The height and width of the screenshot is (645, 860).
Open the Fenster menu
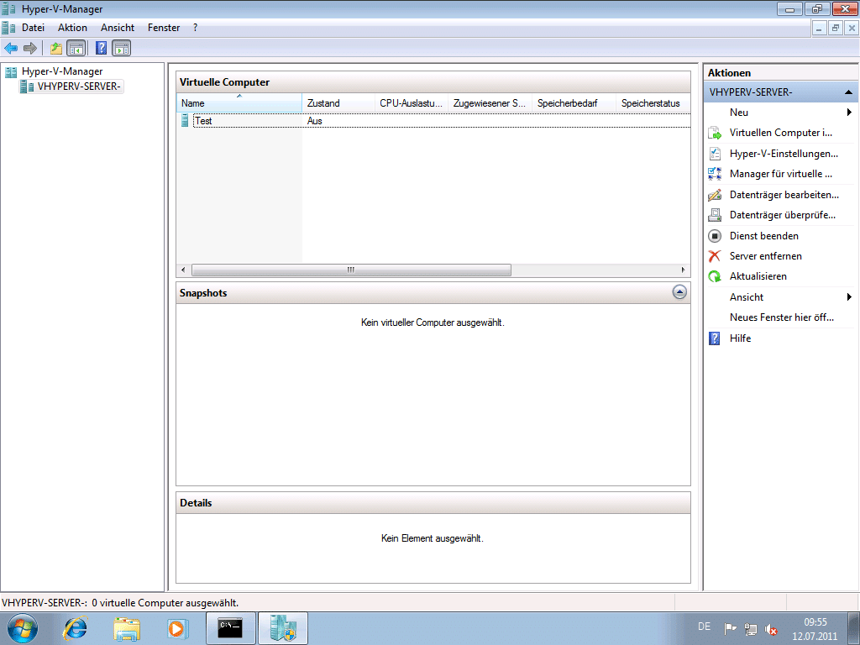click(164, 28)
